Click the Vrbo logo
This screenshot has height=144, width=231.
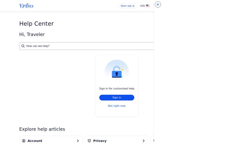(x=26, y=6)
